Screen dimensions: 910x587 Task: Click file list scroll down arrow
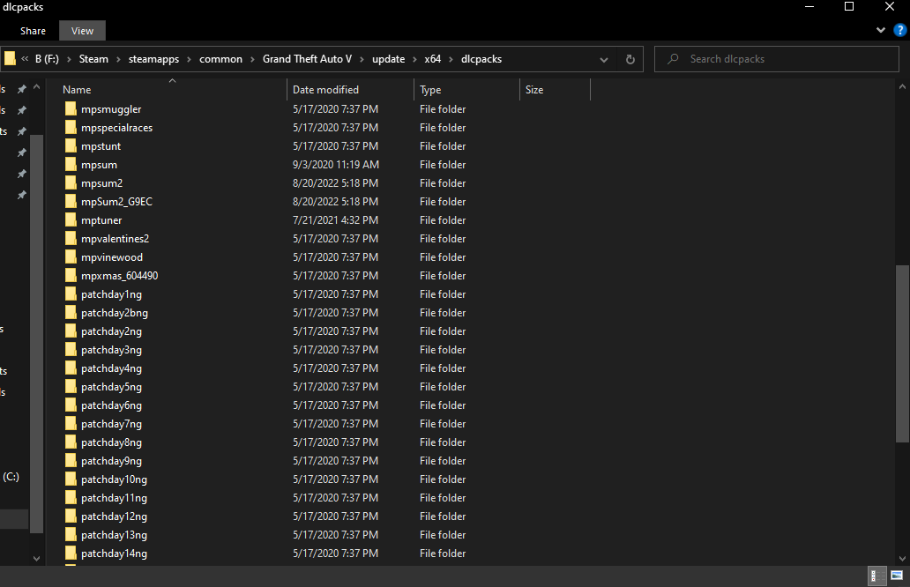902,559
